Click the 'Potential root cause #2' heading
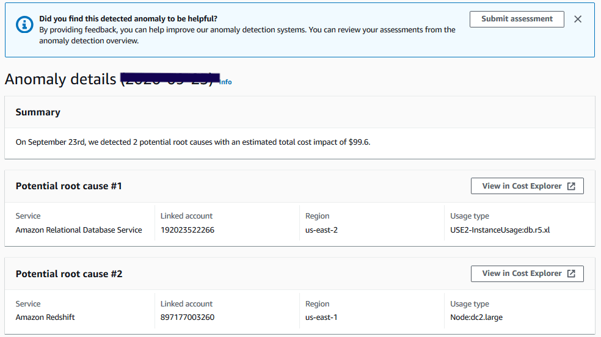The image size is (601, 337). [x=69, y=274]
